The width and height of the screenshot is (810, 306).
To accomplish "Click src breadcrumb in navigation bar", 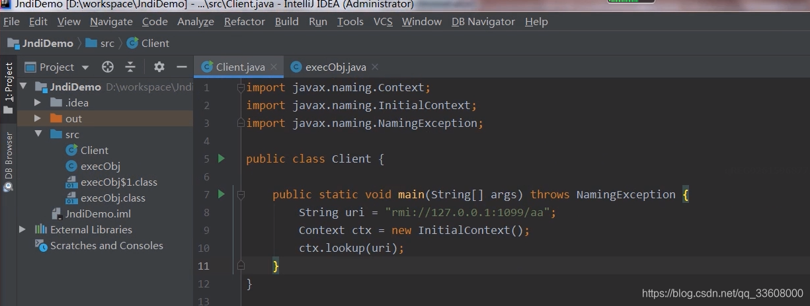I will 100,43.
